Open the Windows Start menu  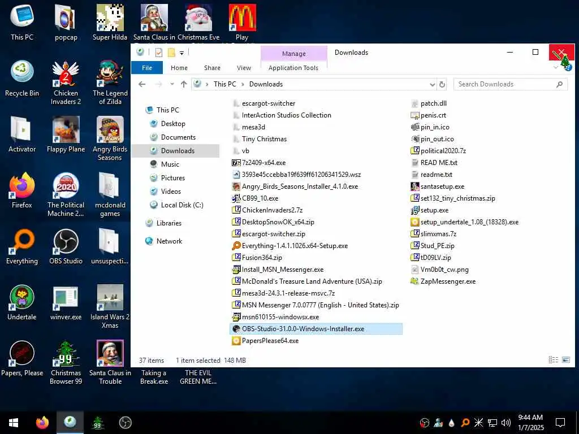[x=14, y=423]
